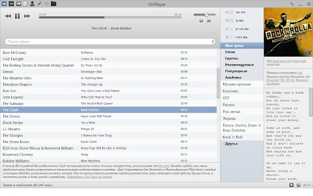Image resolution: width=313 pixels, height=196 pixels.
Task: Open the Музыка нулевых album
Action: click(x=242, y=84)
